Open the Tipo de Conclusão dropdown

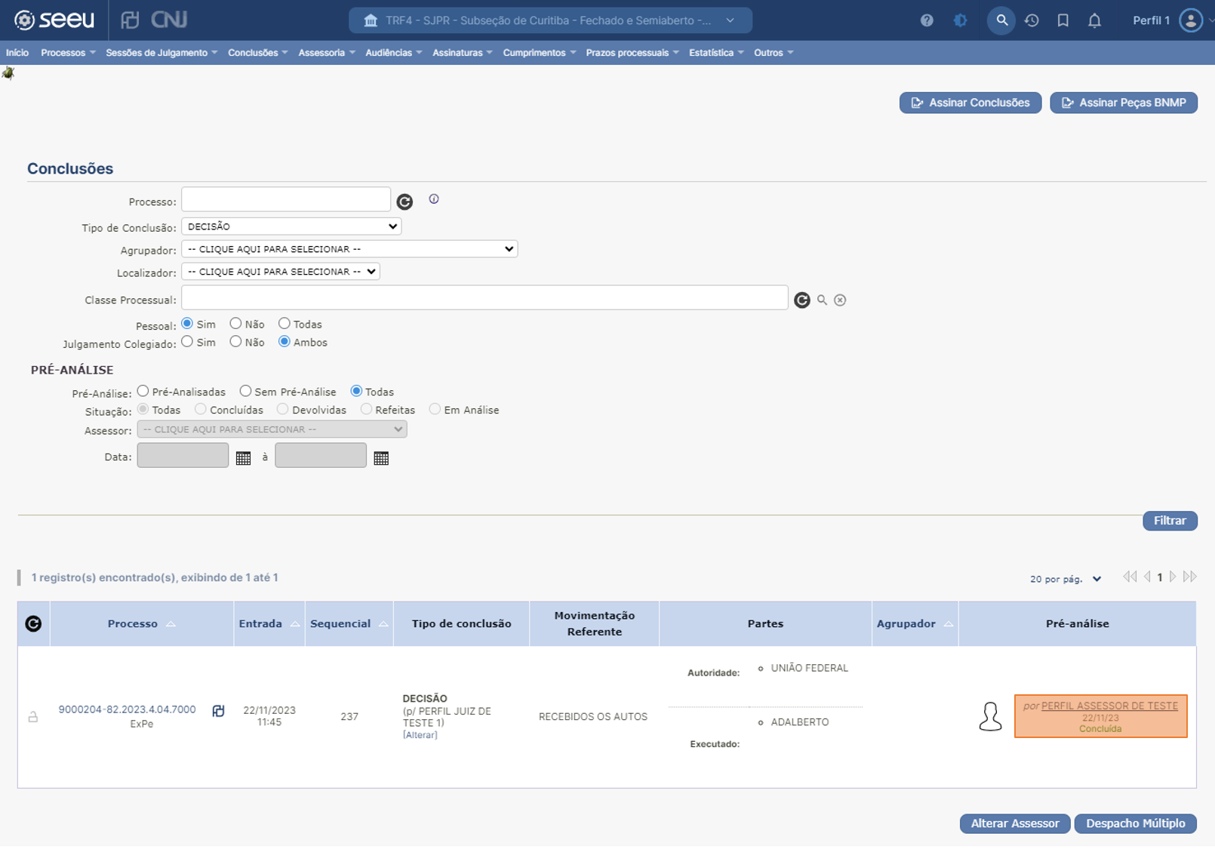[291, 226]
